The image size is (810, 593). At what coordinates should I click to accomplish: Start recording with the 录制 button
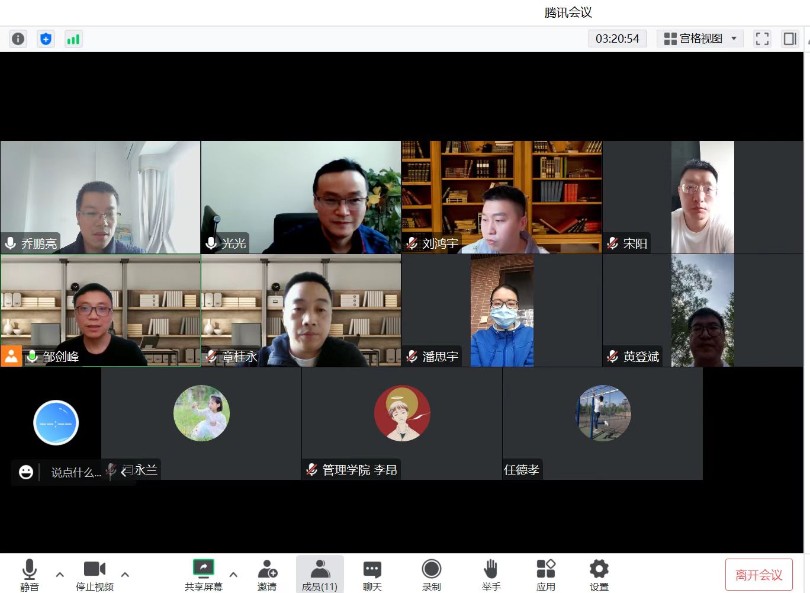[x=431, y=574]
